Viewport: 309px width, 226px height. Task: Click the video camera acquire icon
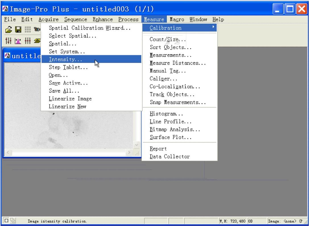click(37, 30)
